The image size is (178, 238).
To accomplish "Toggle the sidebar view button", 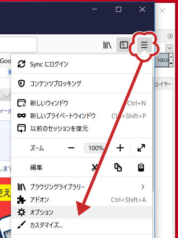I will (x=124, y=44).
